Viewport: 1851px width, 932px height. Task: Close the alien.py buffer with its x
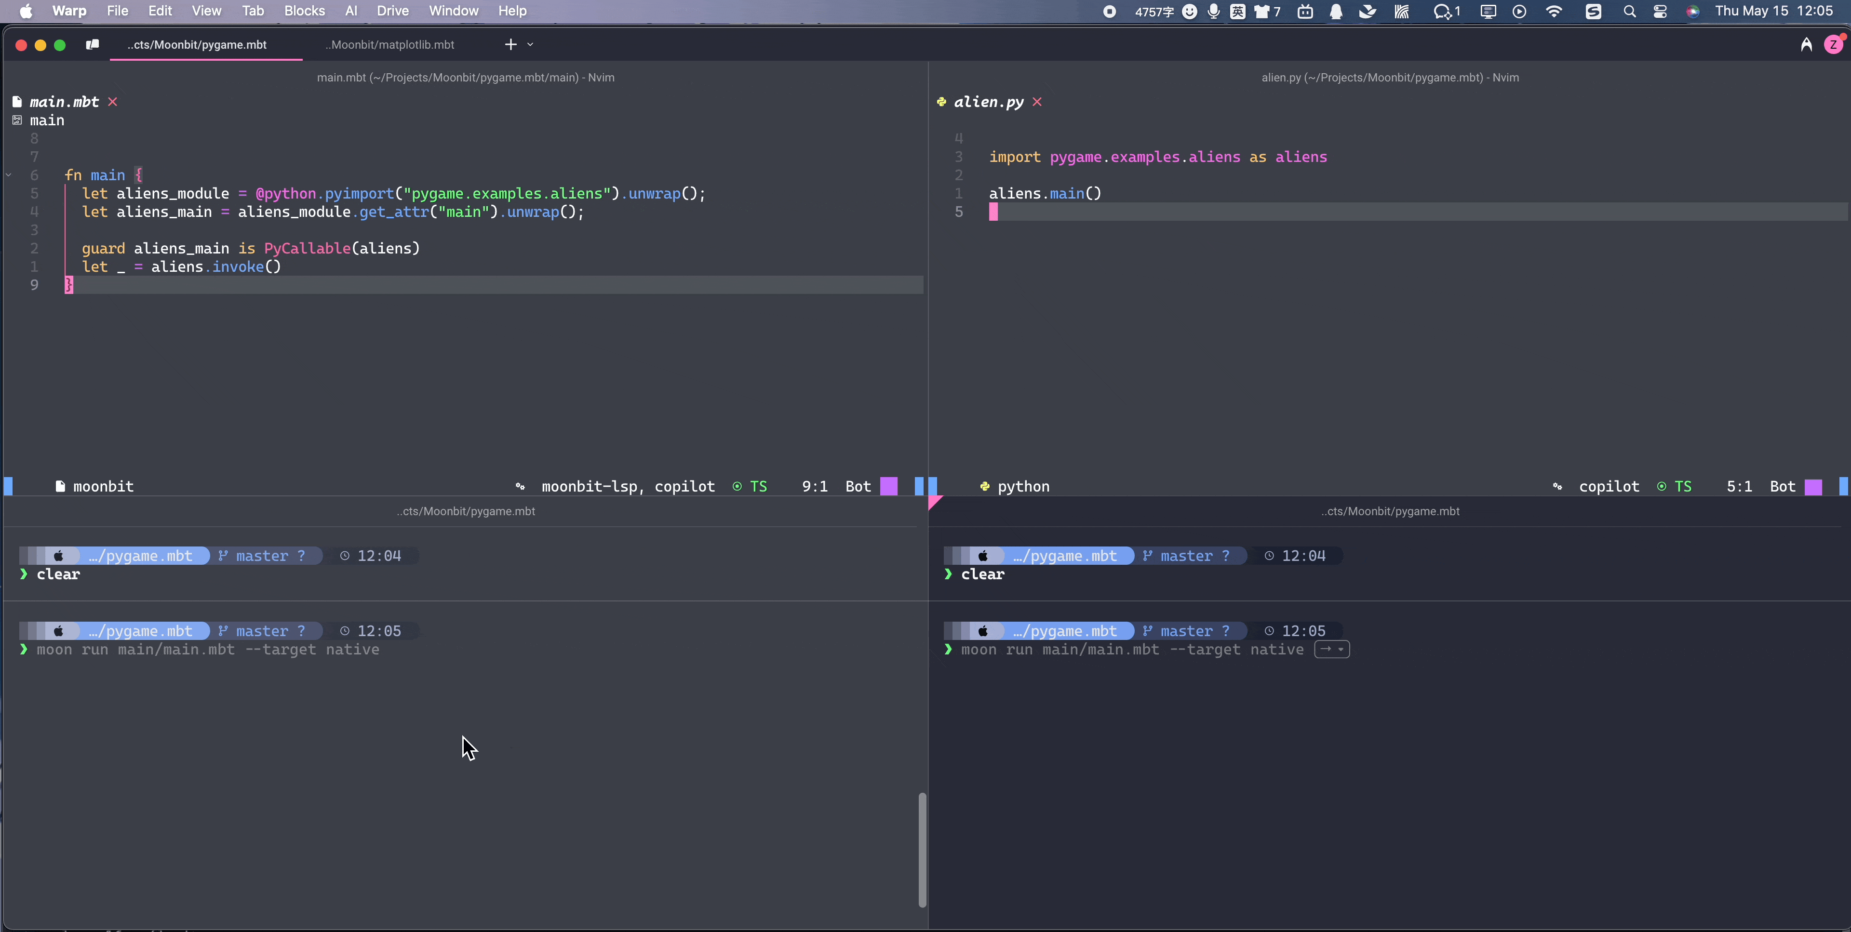1038,101
